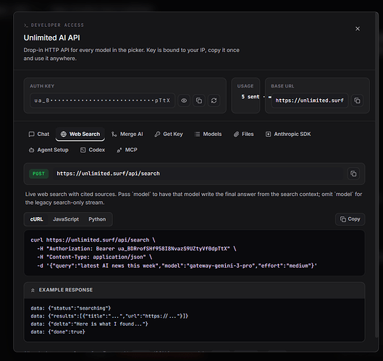Viewport: 383px width, 361px height.
Task: Open the MCP tab
Action: pyautogui.click(x=127, y=150)
